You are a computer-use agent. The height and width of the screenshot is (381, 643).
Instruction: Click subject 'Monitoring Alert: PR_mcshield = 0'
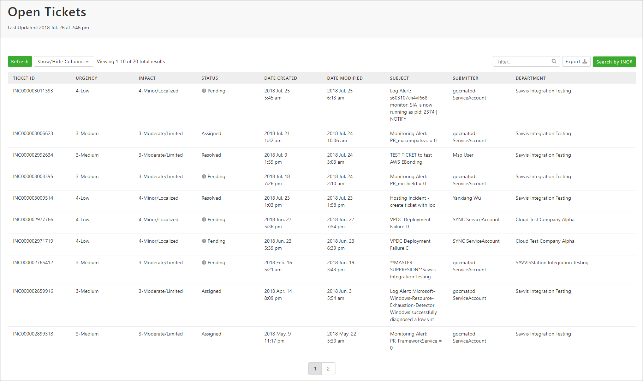pyautogui.click(x=409, y=180)
